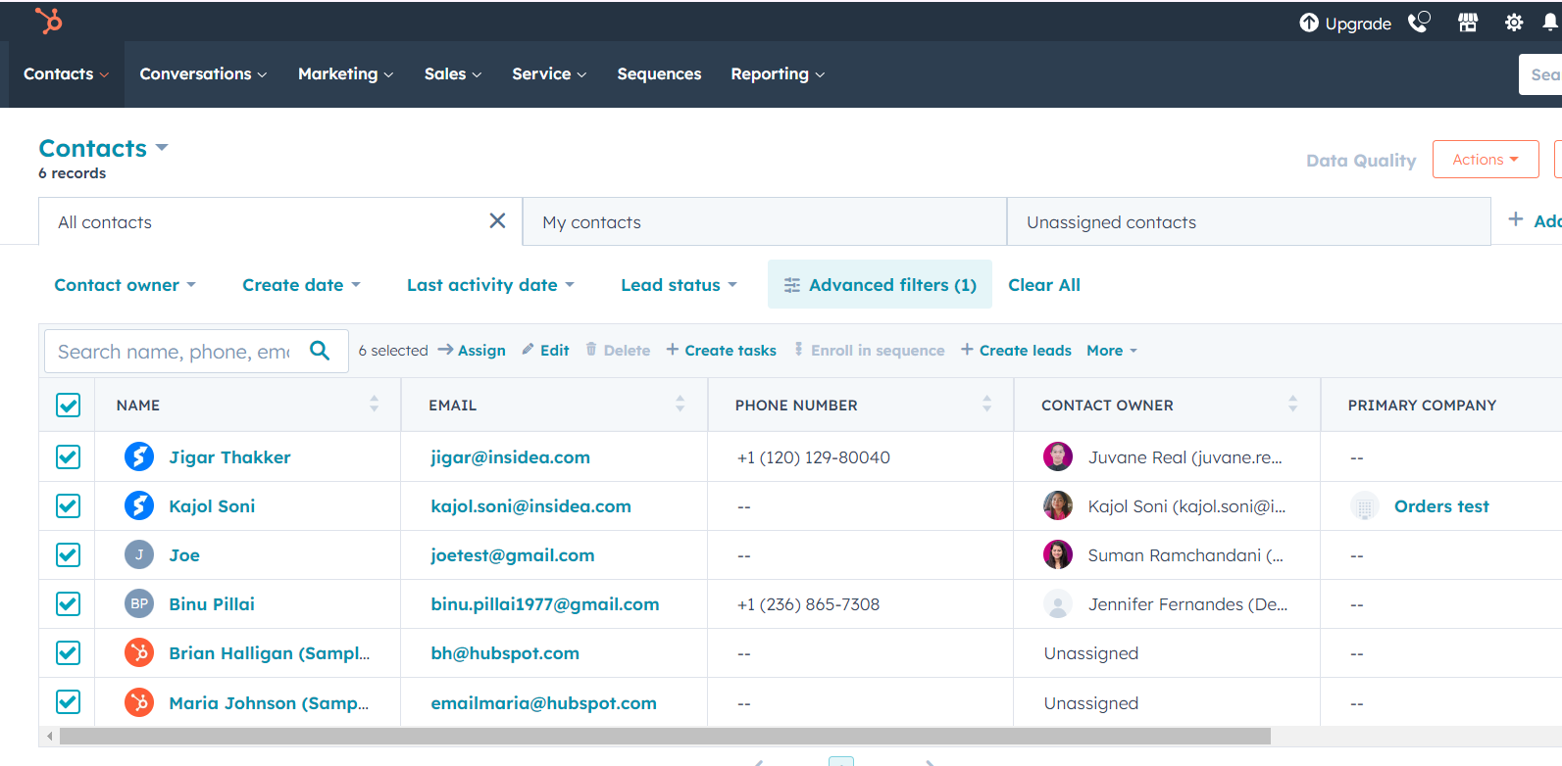This screenshot has height=766, width=1562.
Task: Open Advanced filters (1) panel
Action: click(x=880, y=285)
